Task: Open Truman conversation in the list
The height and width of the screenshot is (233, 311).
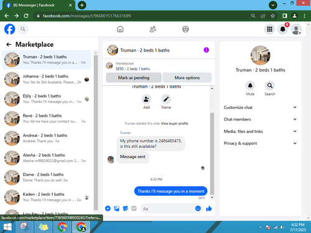Action: point(47,60)
